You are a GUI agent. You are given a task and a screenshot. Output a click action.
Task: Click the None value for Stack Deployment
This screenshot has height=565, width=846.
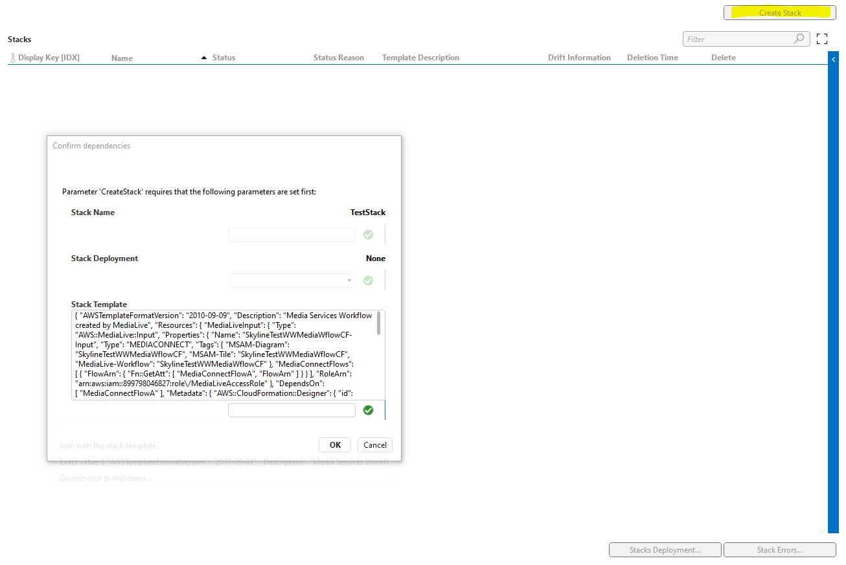point(376,259)
